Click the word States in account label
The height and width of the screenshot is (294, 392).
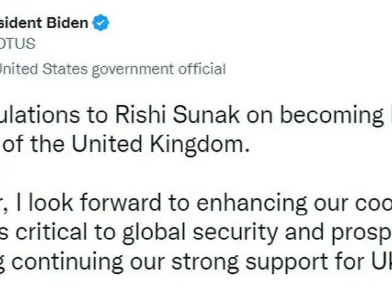pyautogui.click(x=65, y=69)
